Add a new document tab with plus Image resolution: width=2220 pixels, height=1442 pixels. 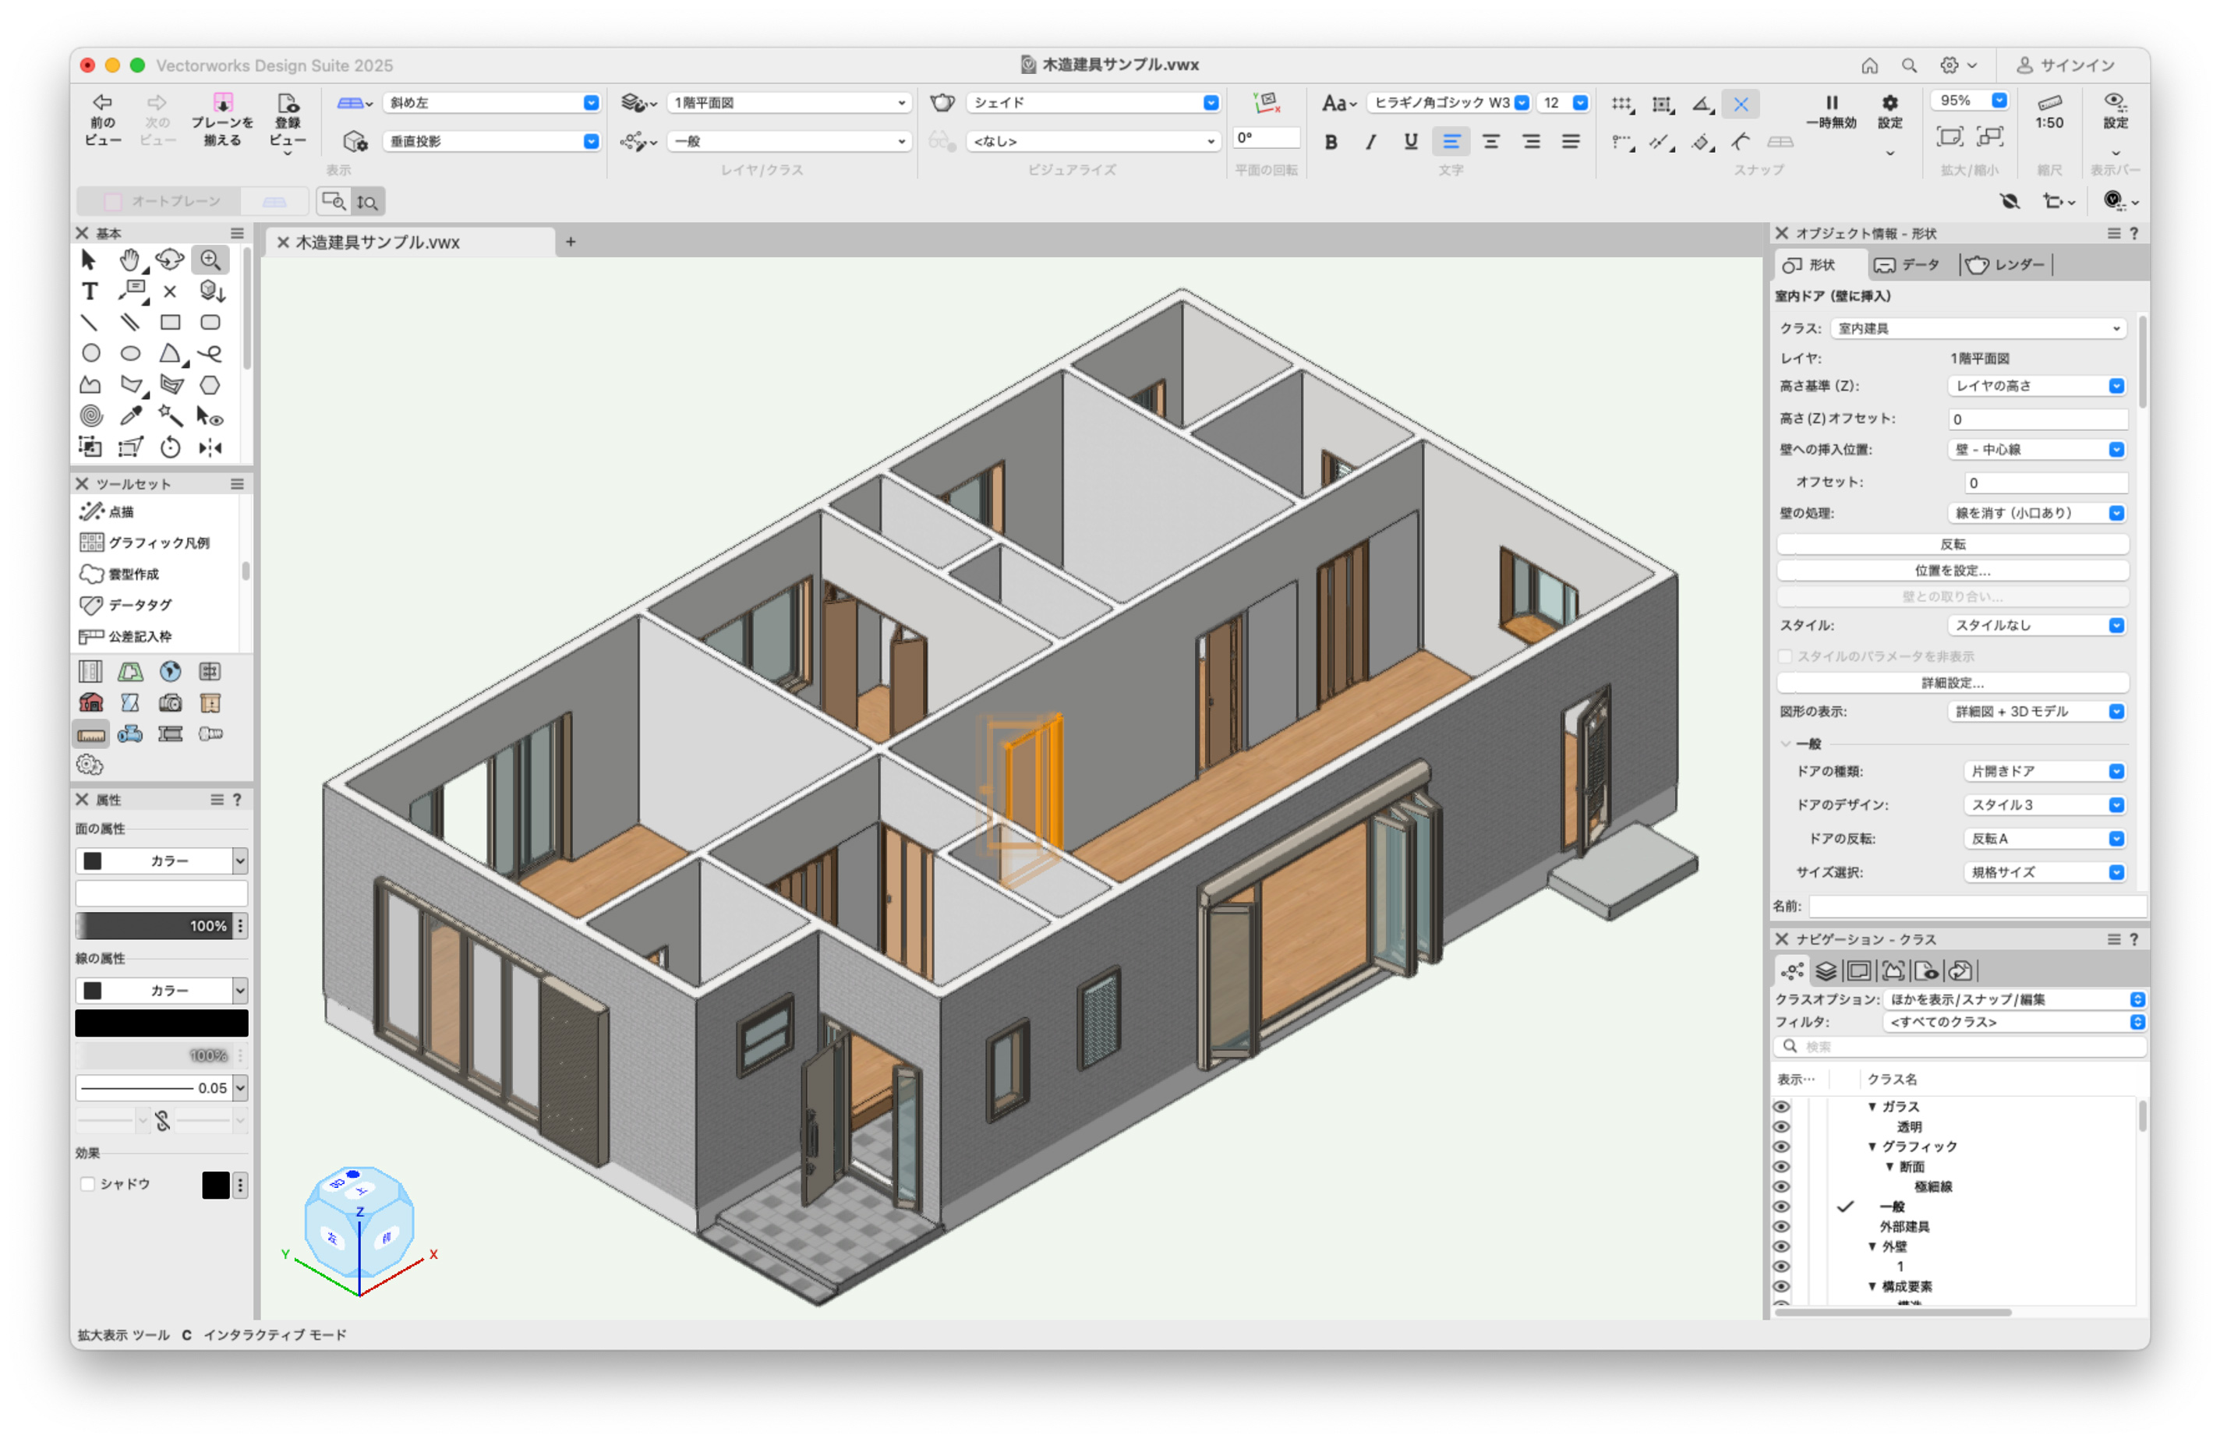click(570, 242)
